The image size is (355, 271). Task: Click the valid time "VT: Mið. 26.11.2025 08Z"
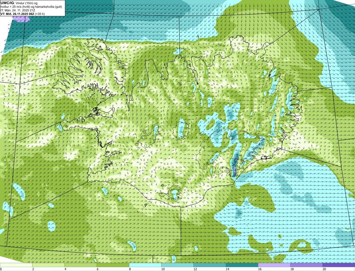point(17,14)
